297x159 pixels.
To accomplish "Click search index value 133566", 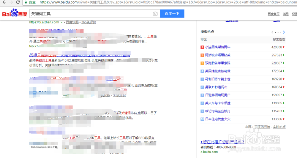I will pyautogui.click(x=277, y=119).
